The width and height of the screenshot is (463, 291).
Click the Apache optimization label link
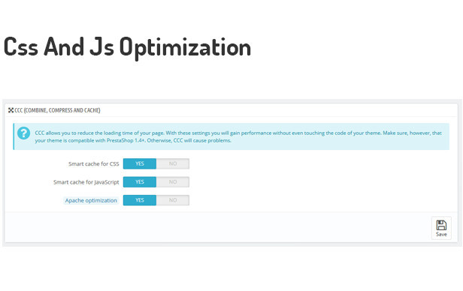click(91, 200)
